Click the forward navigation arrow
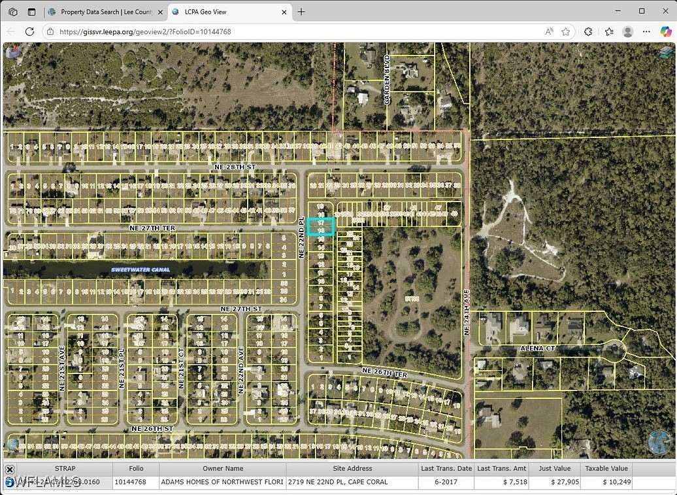Screen dimensions: 677x495 (x=20, y=31)
